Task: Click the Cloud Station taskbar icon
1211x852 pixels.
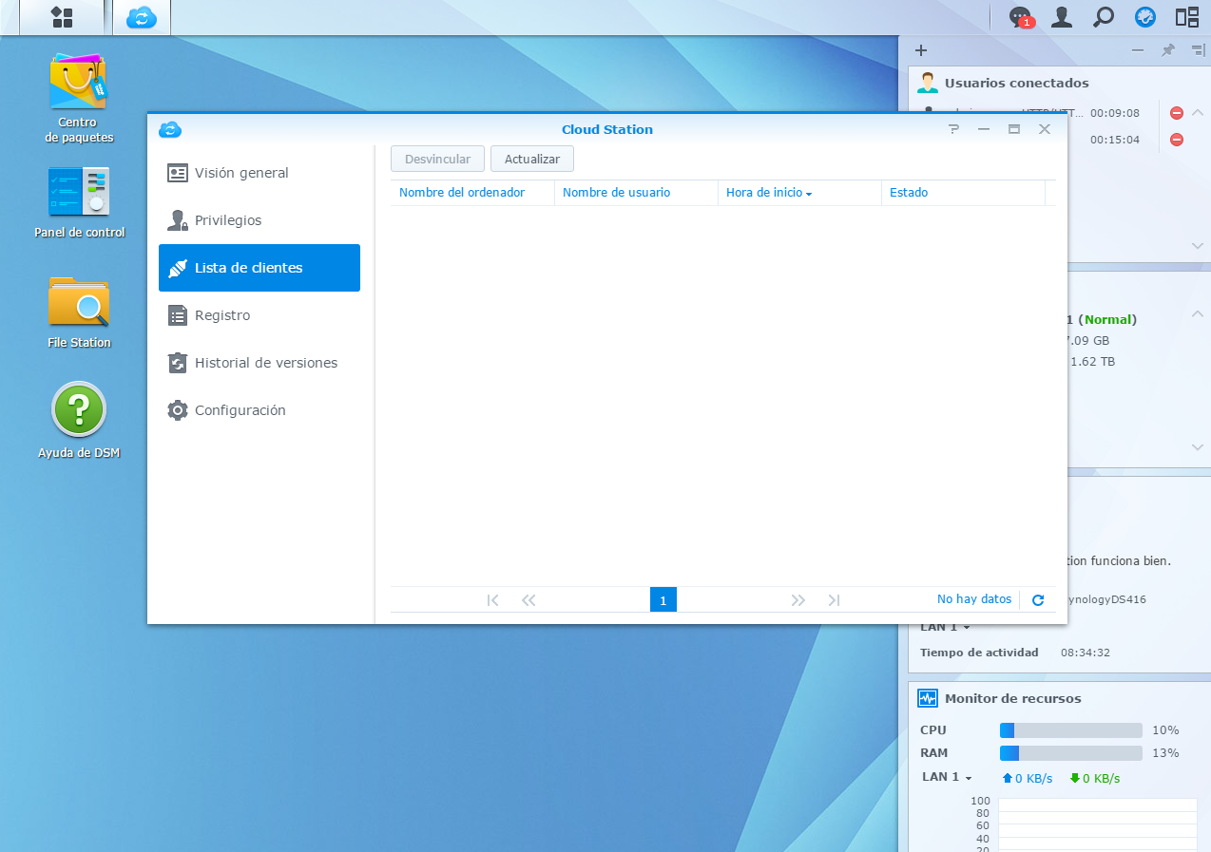Action: pos(142,17)
